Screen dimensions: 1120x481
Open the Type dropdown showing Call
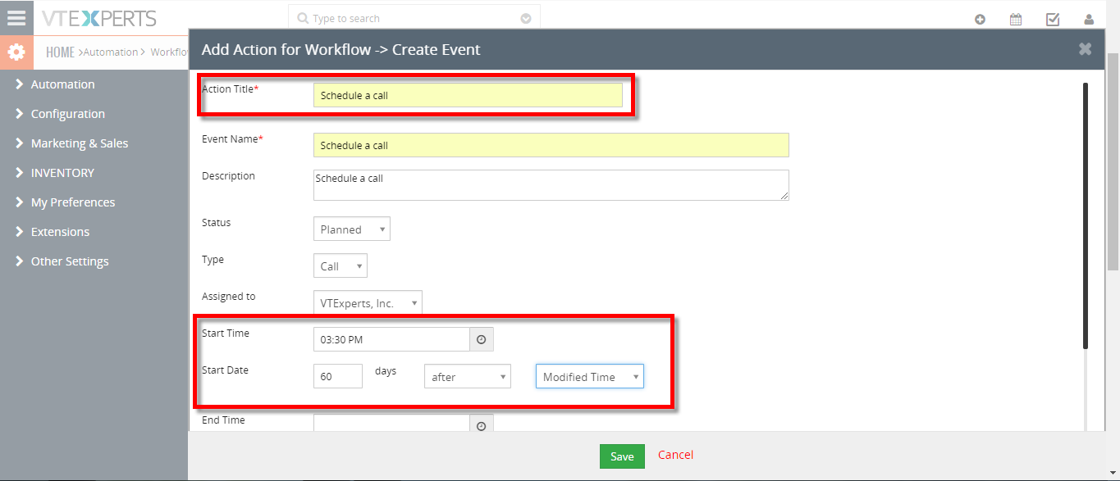[341, 266]
